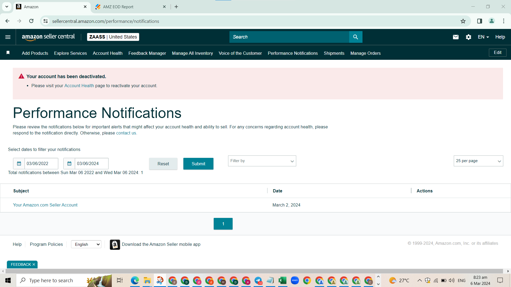Open Task View on the taskbar
This screenshot has width=511, height=287.
(x=120, y=280)
